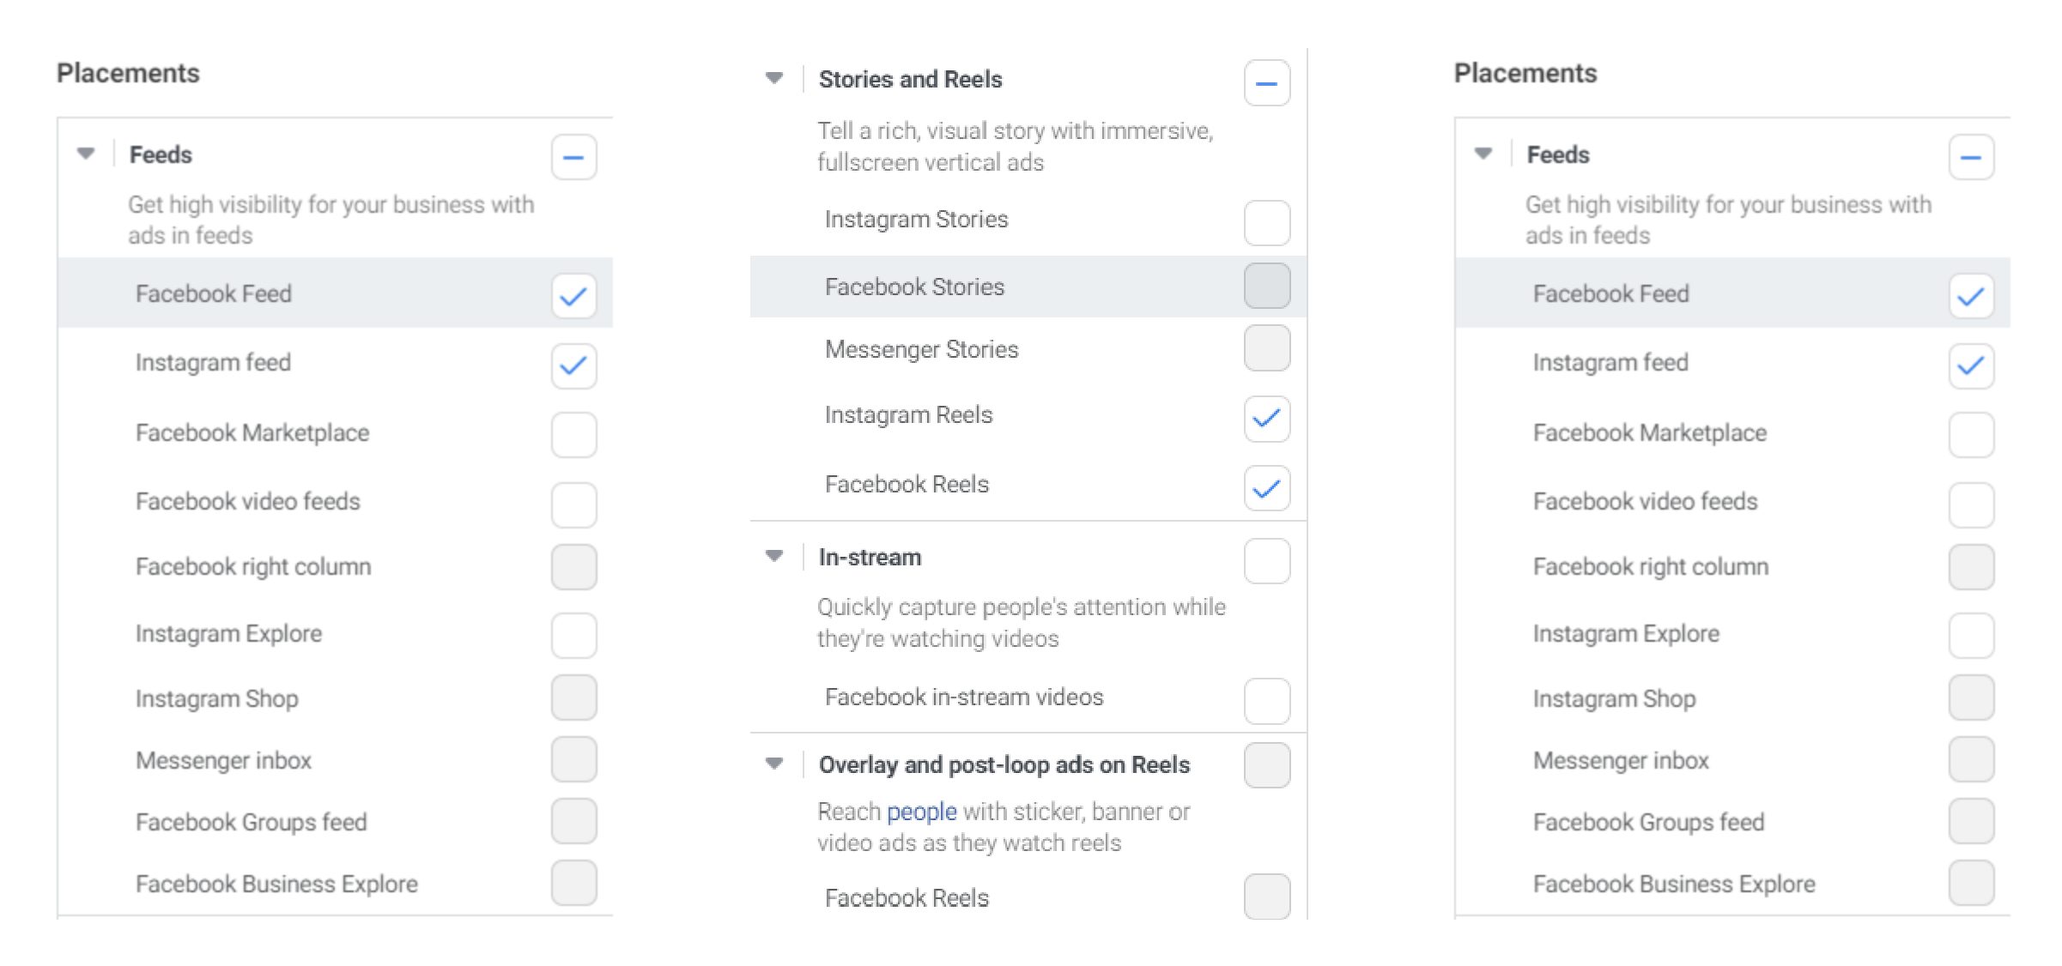This screenshot has width=2062, height=966.
Task: Check Facebook Marketplace in left Placements panel
Action: (x=573, y=435)
